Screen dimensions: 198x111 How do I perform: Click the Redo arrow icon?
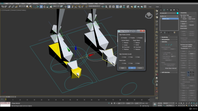pyautogui.click(x=6, y=6)
